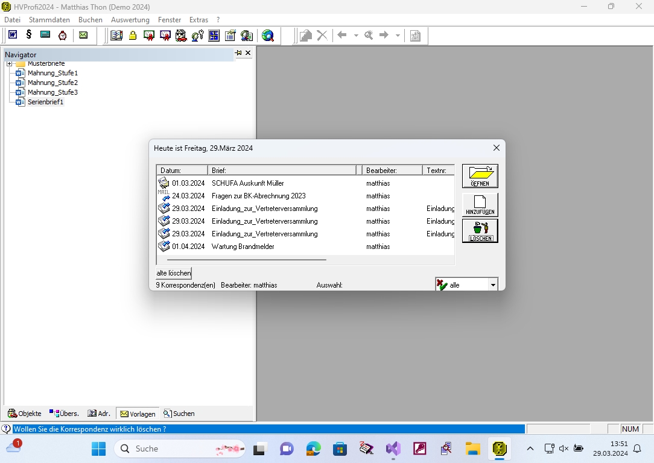Open the Datei menu
This screenshot has height=463, width=654.
click(x=12, y=19)
